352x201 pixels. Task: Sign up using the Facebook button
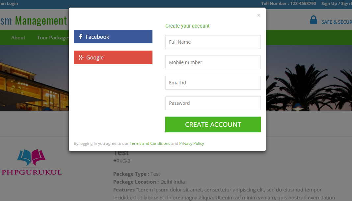coord(113,37)
